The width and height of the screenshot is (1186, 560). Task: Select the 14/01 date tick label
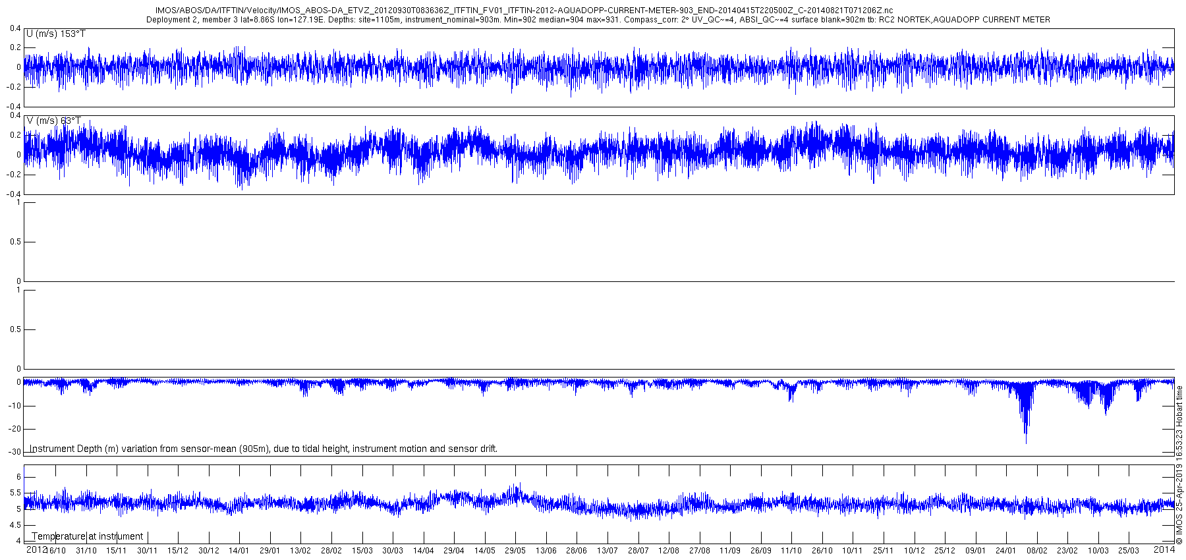239,551
